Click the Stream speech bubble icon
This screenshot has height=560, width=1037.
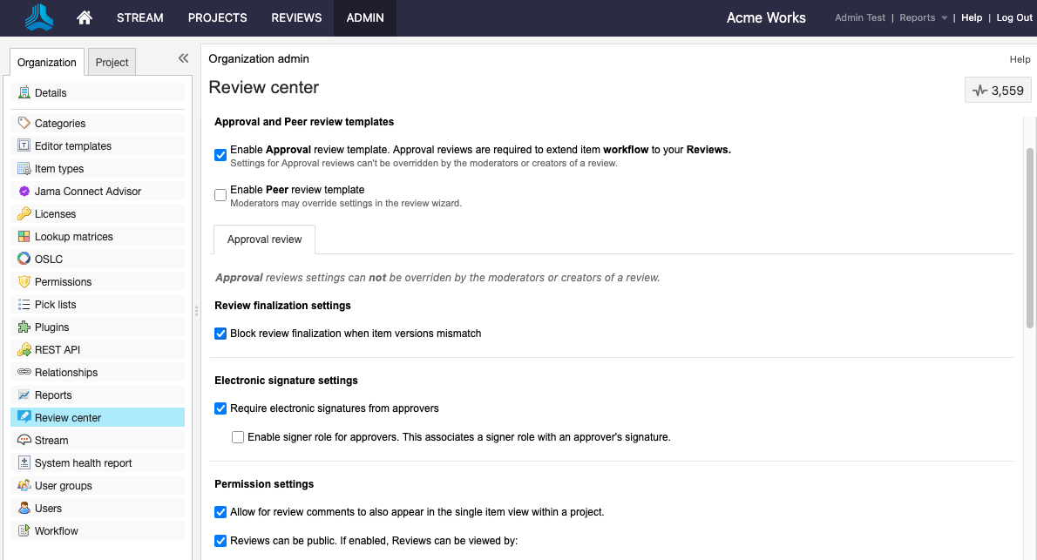tap(24, 440)
